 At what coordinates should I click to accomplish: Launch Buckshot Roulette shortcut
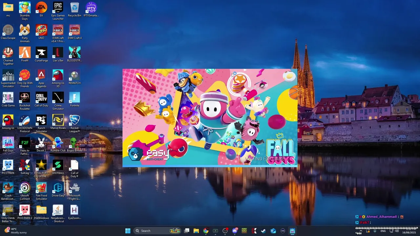coord(25,101)
